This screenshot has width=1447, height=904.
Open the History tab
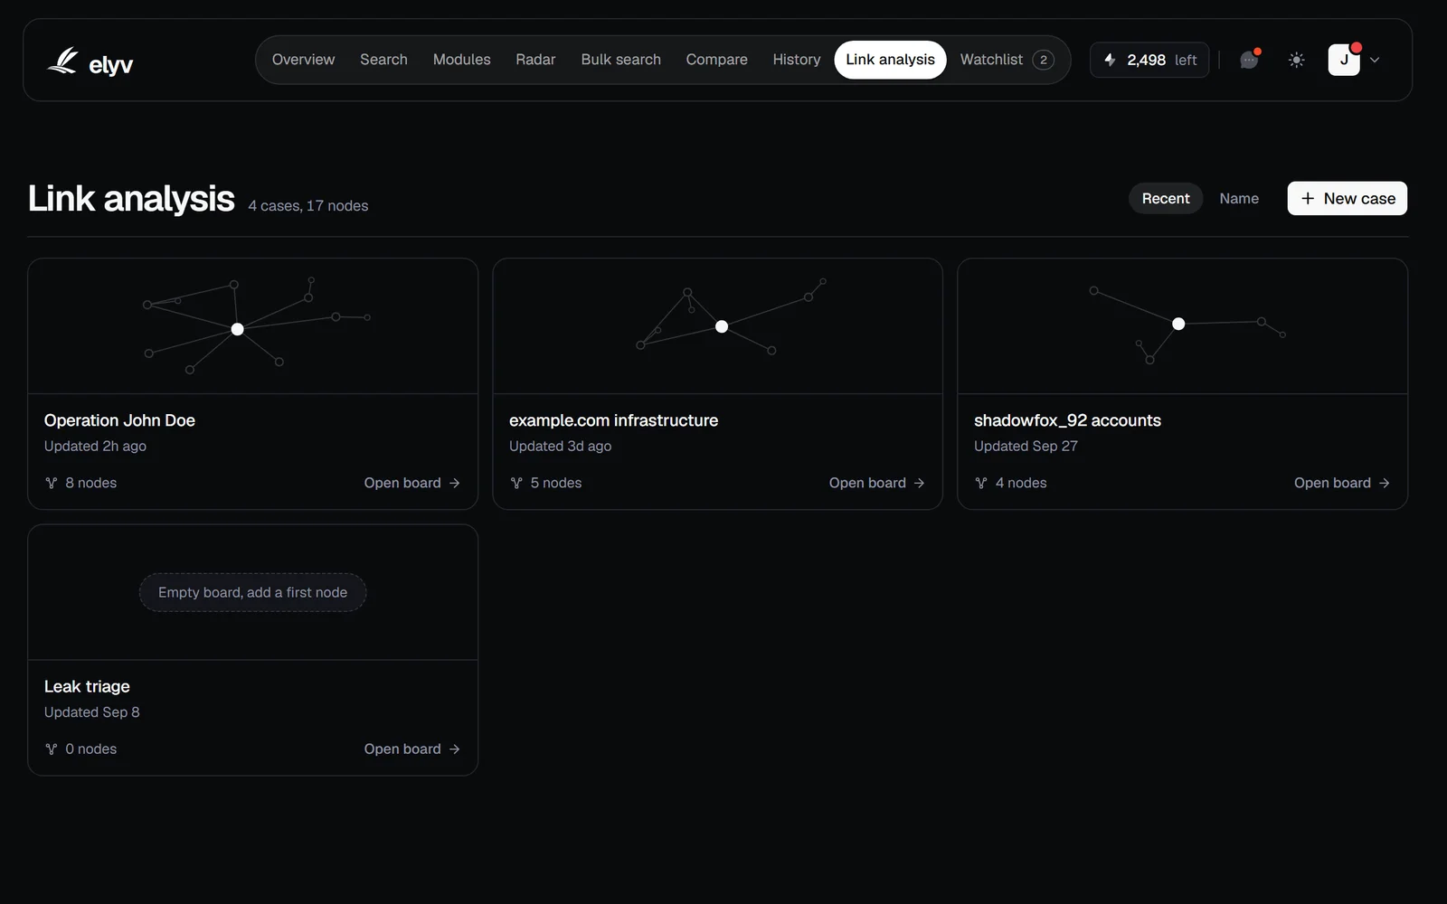(x=796, y=60)
